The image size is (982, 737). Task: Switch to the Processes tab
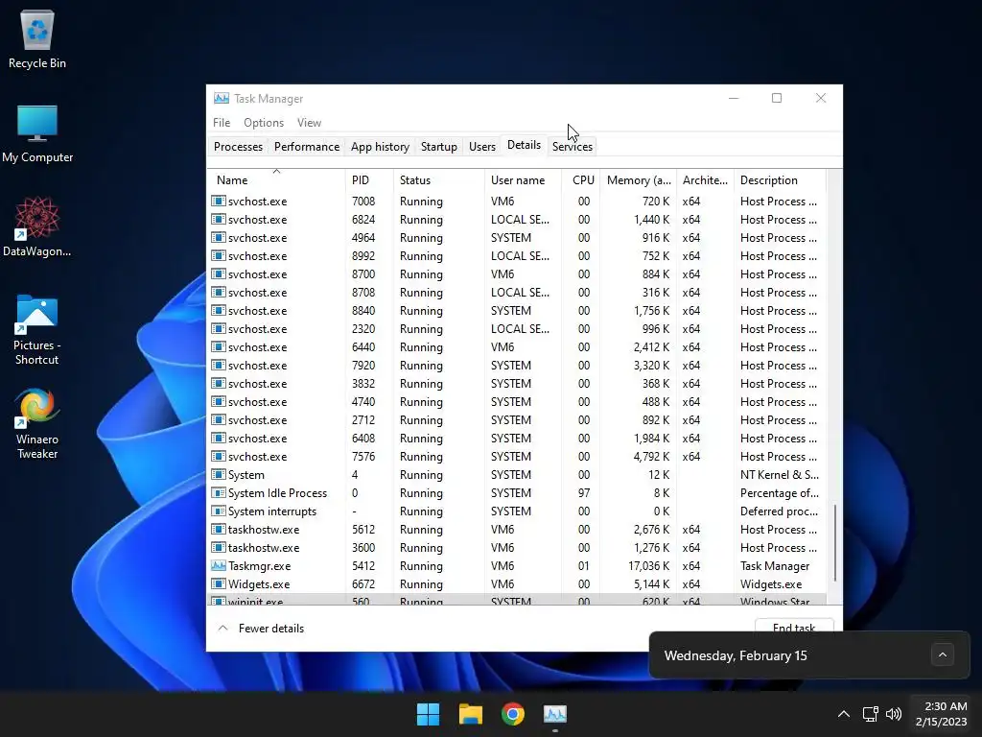pyautogui.click(x=238, y=147)
